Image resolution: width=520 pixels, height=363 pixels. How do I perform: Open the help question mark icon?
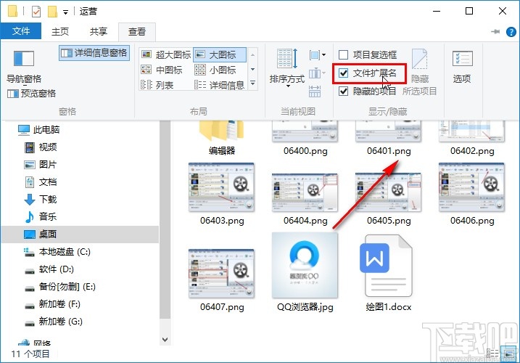(511, 32)
